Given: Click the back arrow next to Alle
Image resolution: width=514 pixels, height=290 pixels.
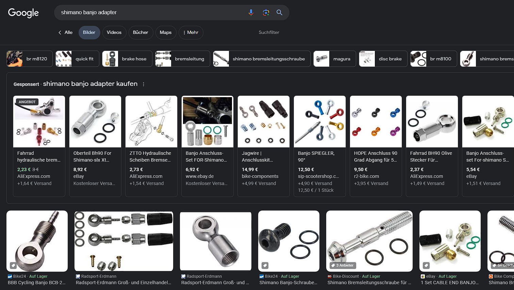Looking at the screenshot, I should pos(60,33).
